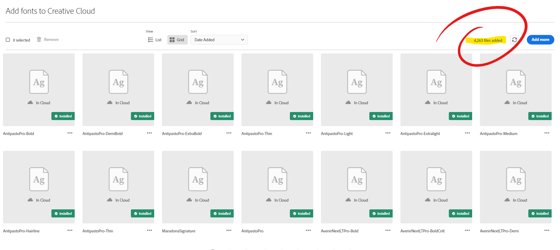Click the cloud icon on AvenirNextLTPro-Demi card
The image size is (560, 250).
507,200
